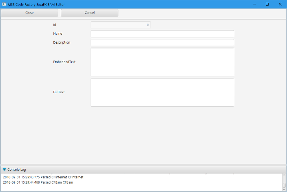Place cursor in the FullText text area
The height and width of the screenshot is (192, 287).
pos(162,92)
